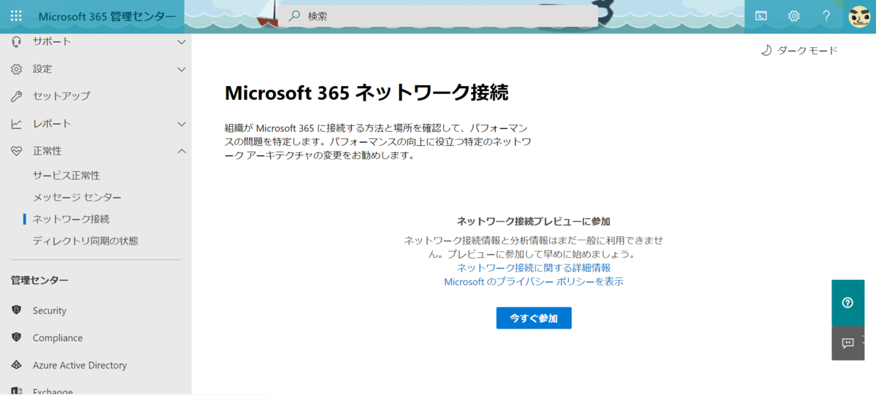Open Microsoft のプライバシー ポリシーを表示 link
Screen dimensions: 876x395
(534, 281)
